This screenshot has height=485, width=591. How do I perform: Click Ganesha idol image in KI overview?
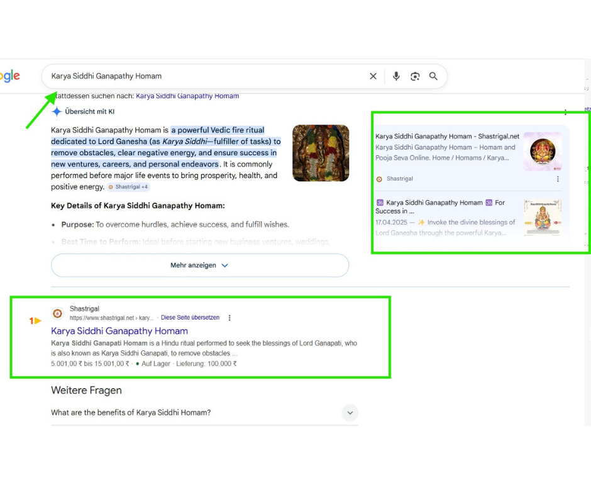pos(321,153)
